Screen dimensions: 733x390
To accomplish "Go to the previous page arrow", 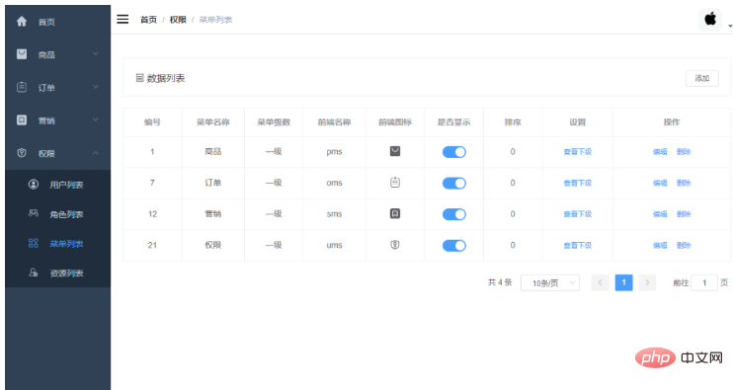I will (x=601, y=282).
